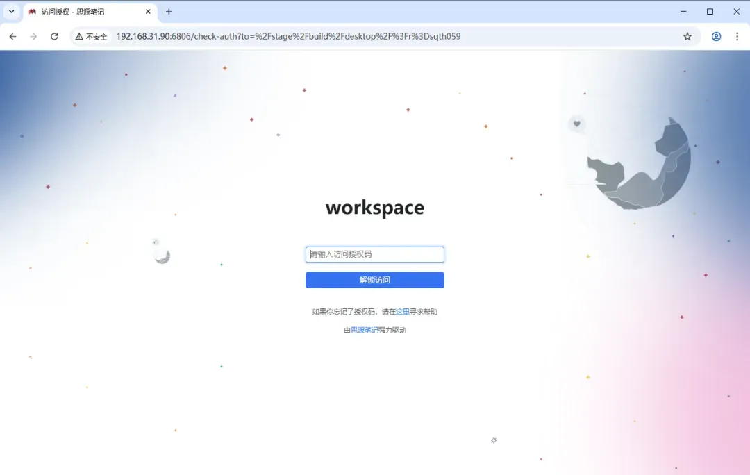Image resolution: width=750 pixels, height=475 pixels.
Task: Expand the tab search dropdown arrow
Action: [12, 12]
